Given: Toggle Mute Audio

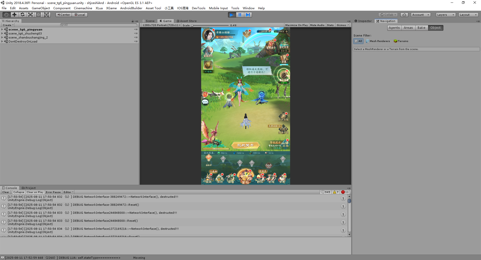Looking at the screenshot, I should (x=317, y=25).
